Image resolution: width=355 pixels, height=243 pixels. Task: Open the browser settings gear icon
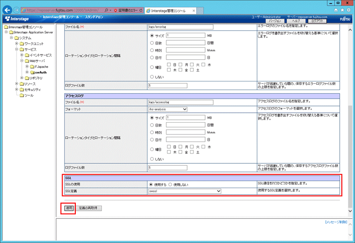click(x=349, y=10)
